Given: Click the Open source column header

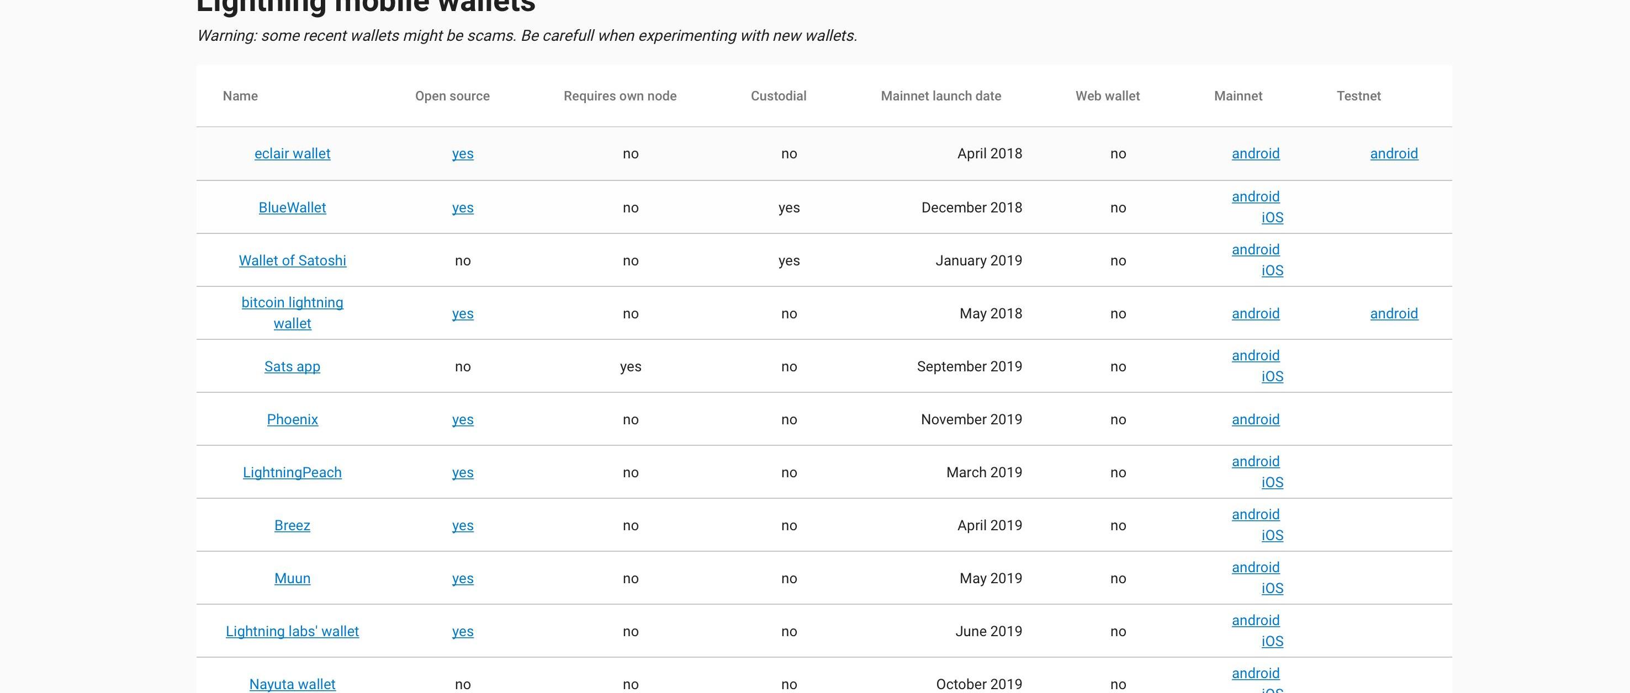Looking at the screenshot, I should 452,96.
